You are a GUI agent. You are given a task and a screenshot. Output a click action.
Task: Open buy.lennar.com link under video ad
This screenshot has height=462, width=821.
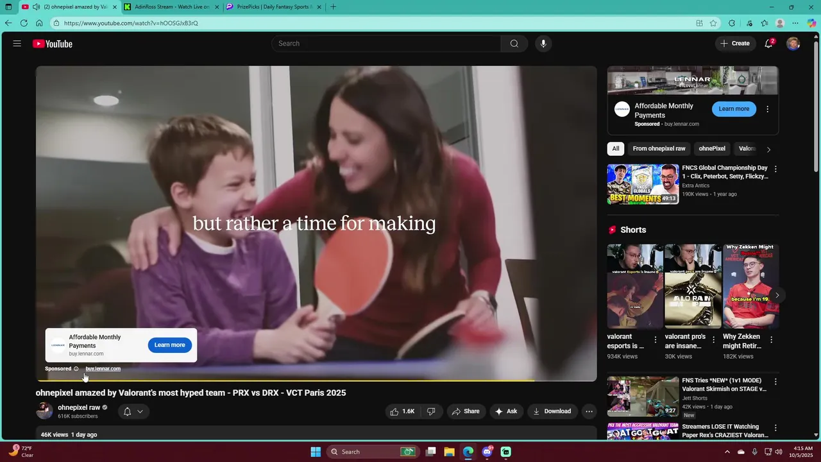pyautogui.click(x=103, y=369)
